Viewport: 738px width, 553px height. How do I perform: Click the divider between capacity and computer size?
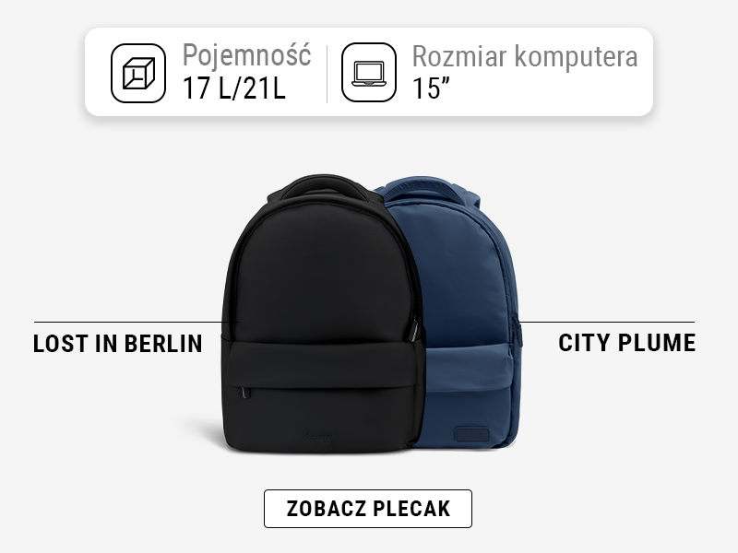[x=327, y=74]
